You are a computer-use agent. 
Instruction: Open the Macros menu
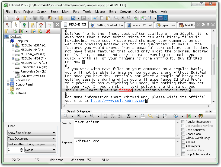click(100, 12)
